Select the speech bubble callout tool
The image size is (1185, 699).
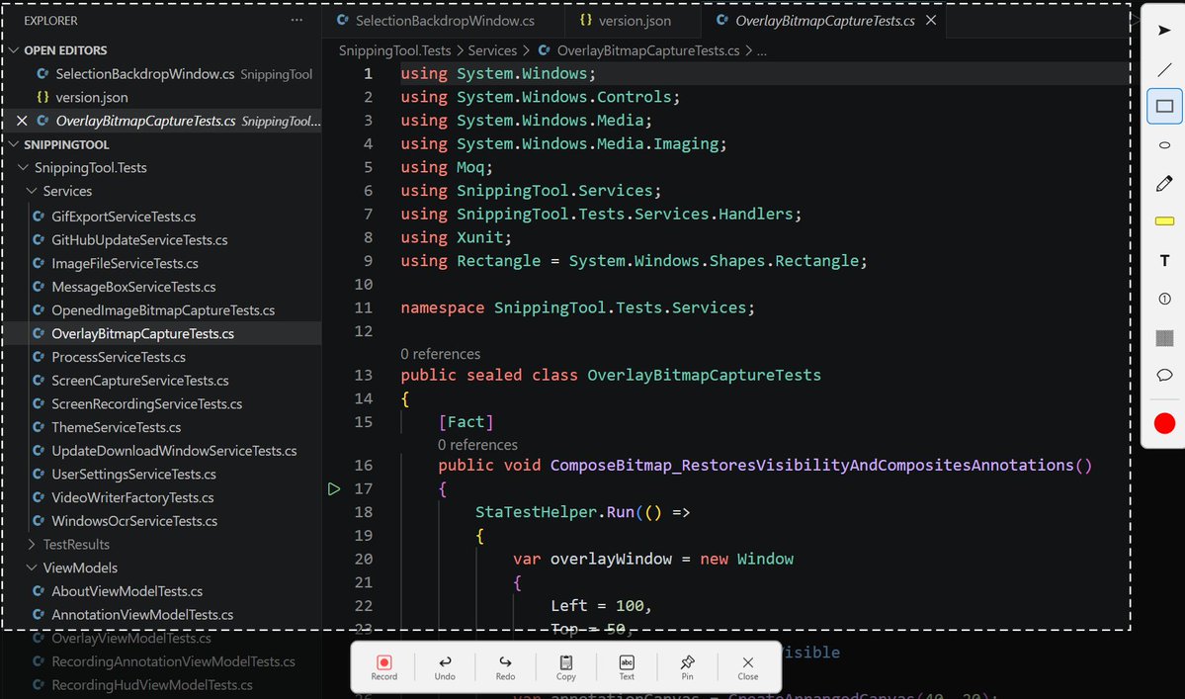coord(1164,376)
